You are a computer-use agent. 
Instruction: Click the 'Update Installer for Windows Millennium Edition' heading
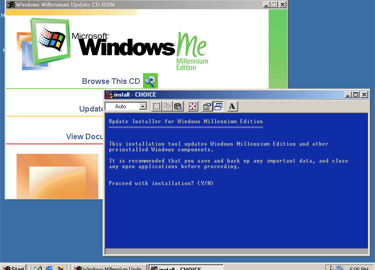[186, 121]
